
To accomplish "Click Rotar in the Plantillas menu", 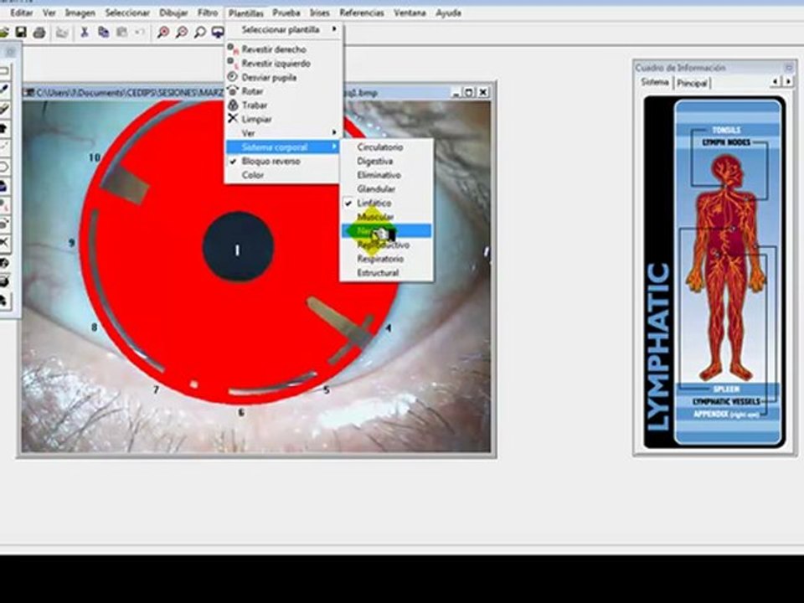I will tap(252, 91).
